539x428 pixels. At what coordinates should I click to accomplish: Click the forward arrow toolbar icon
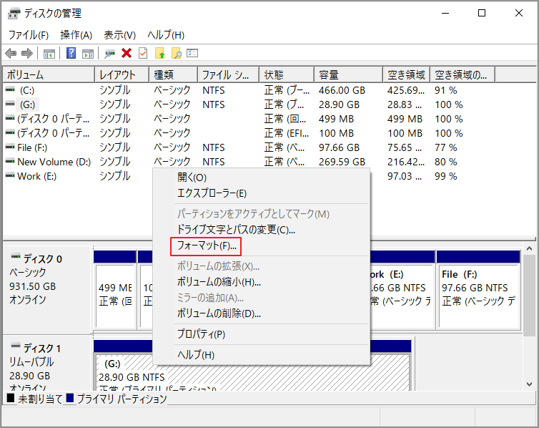26,53
